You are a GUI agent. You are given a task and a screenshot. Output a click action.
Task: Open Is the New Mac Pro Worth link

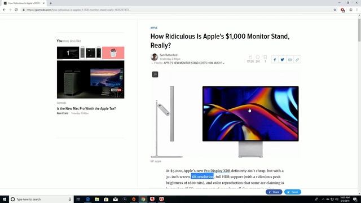[x=86, y=109]
